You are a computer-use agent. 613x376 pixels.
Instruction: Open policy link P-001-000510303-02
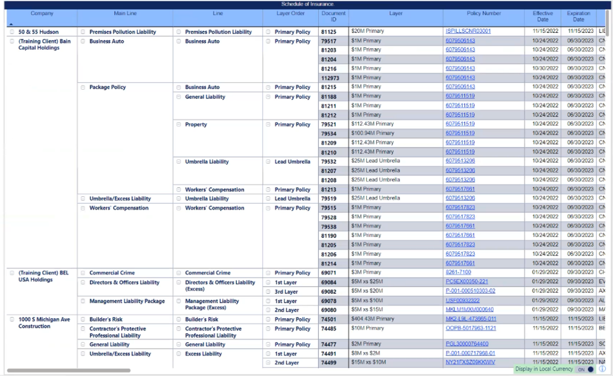tap(470, 291)
